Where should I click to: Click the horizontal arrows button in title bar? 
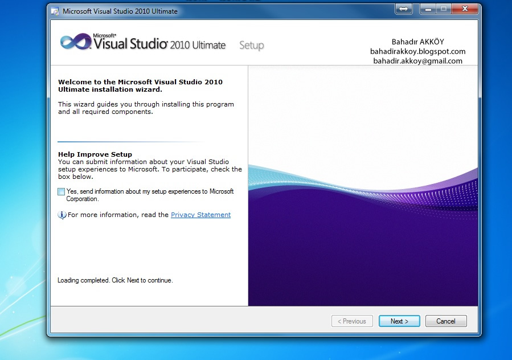[404, 9]
